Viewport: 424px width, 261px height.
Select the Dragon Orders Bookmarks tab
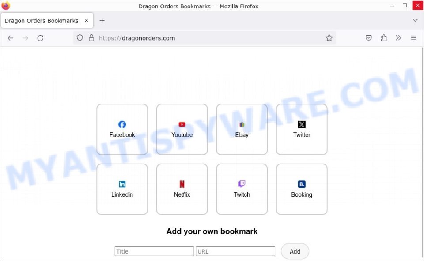click(47, 21)
